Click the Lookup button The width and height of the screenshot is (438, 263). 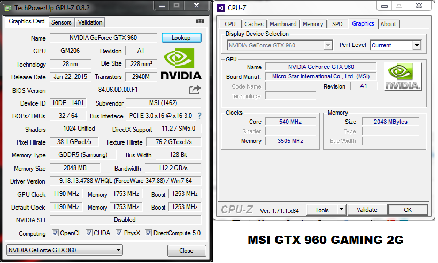coord(181,38)
